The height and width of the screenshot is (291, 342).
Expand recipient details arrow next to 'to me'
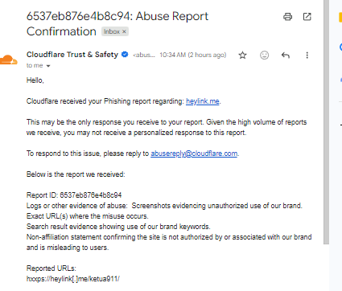coord(48,66)
